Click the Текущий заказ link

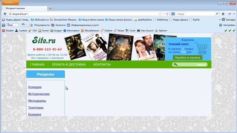tap(178, 44)
